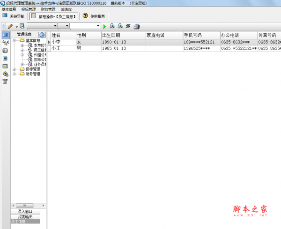Viewport: 281px width, 229px height.
Task: Click the 录入窗口 button
Action: click(25, 212)
